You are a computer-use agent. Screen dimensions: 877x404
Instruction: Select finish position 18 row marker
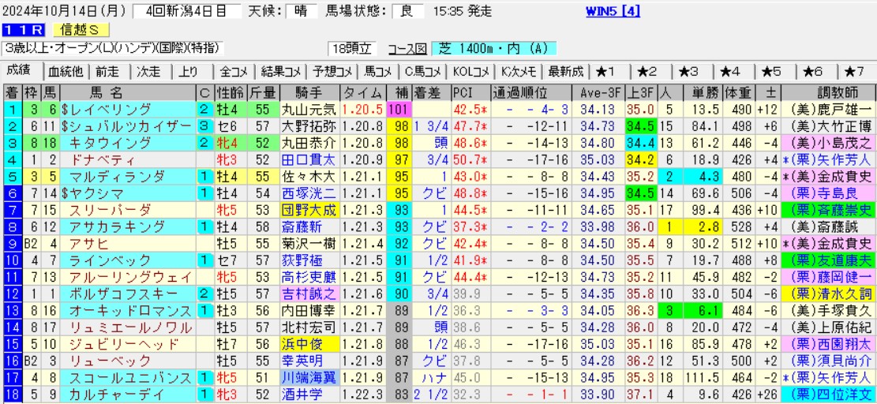[x=12, y=395]
